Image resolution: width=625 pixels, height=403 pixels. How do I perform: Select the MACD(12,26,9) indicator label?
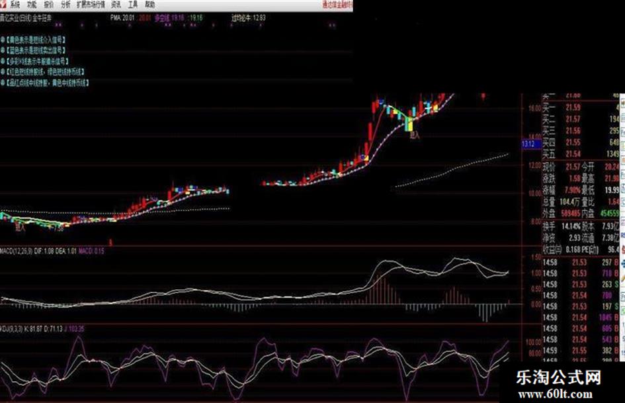tap(17, 251)
